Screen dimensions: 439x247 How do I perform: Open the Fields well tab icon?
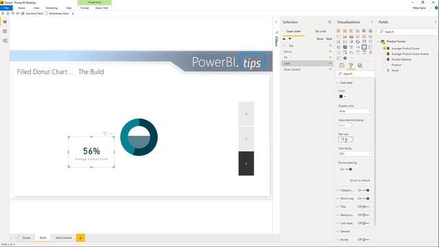tap(342, 66)
